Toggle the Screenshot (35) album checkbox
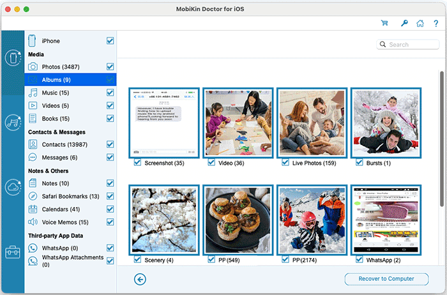447x295 pixels. (137, 163)
